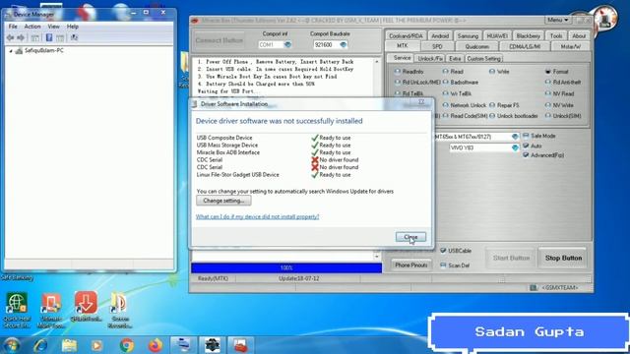
Task: Switch to the Unlock/Fix sub-tab
Action: click(430, 59)
